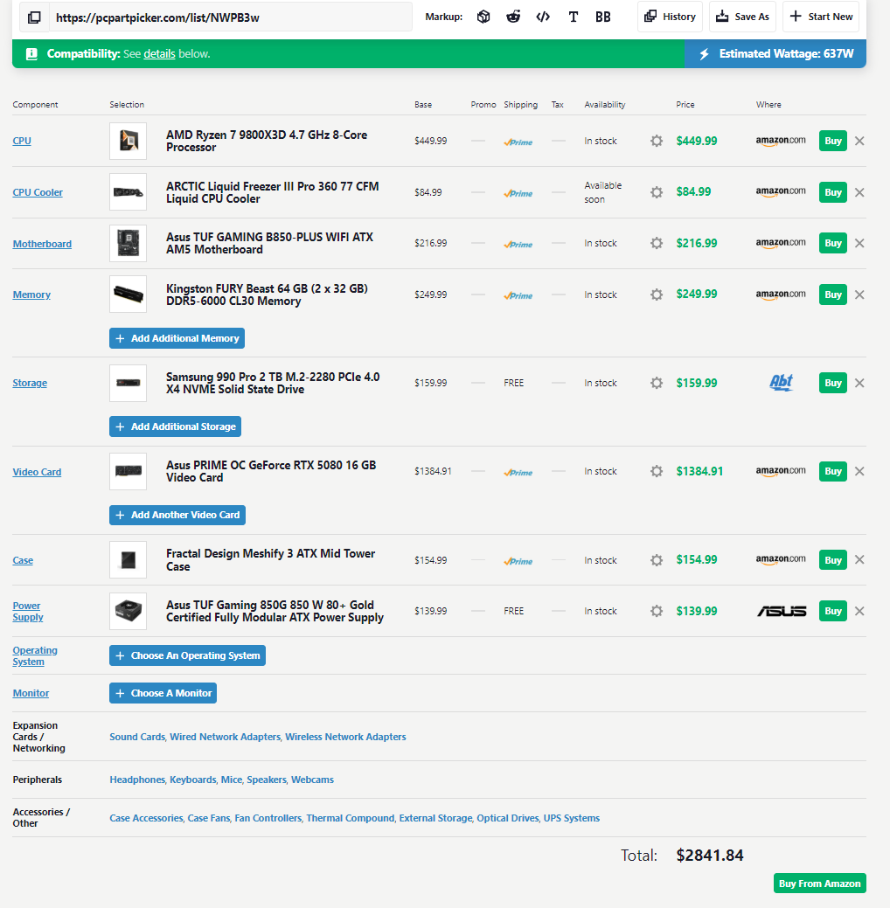The width and height of the screenshot is (890, 908).
Task: Open the compatibility details link
Action: (159, 54)
